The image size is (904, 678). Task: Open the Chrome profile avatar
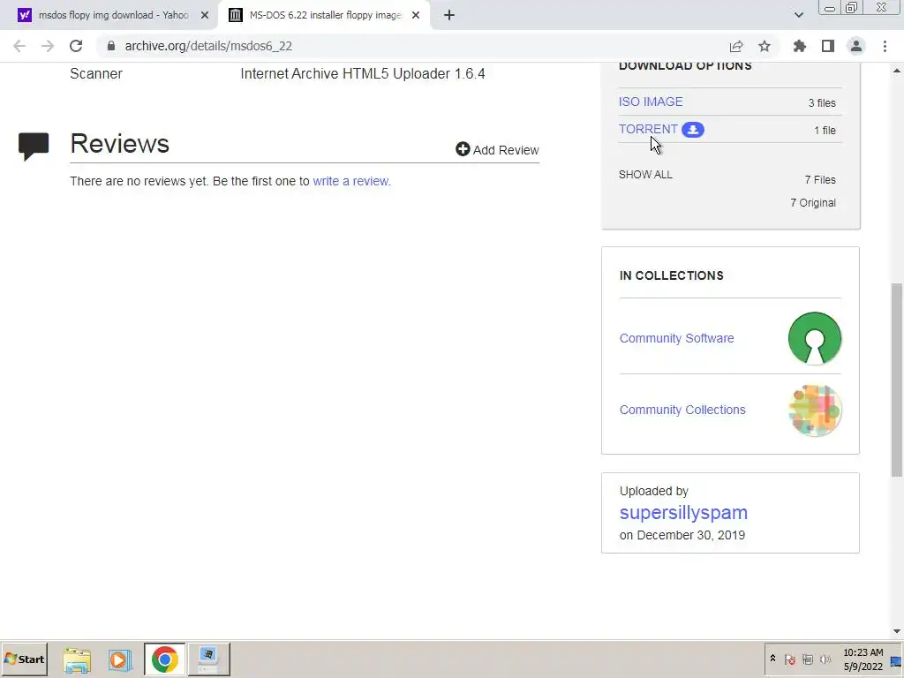(856, 46)
